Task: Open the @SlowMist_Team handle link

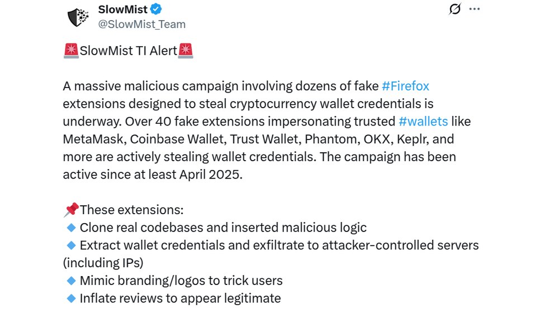Action: coord(142,24)
